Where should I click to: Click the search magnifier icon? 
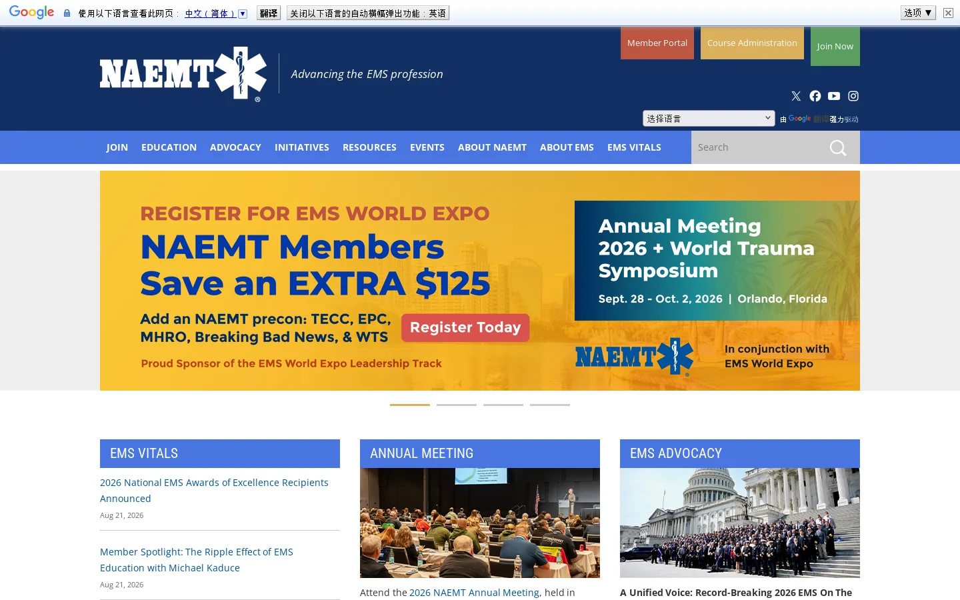[838, 148]
